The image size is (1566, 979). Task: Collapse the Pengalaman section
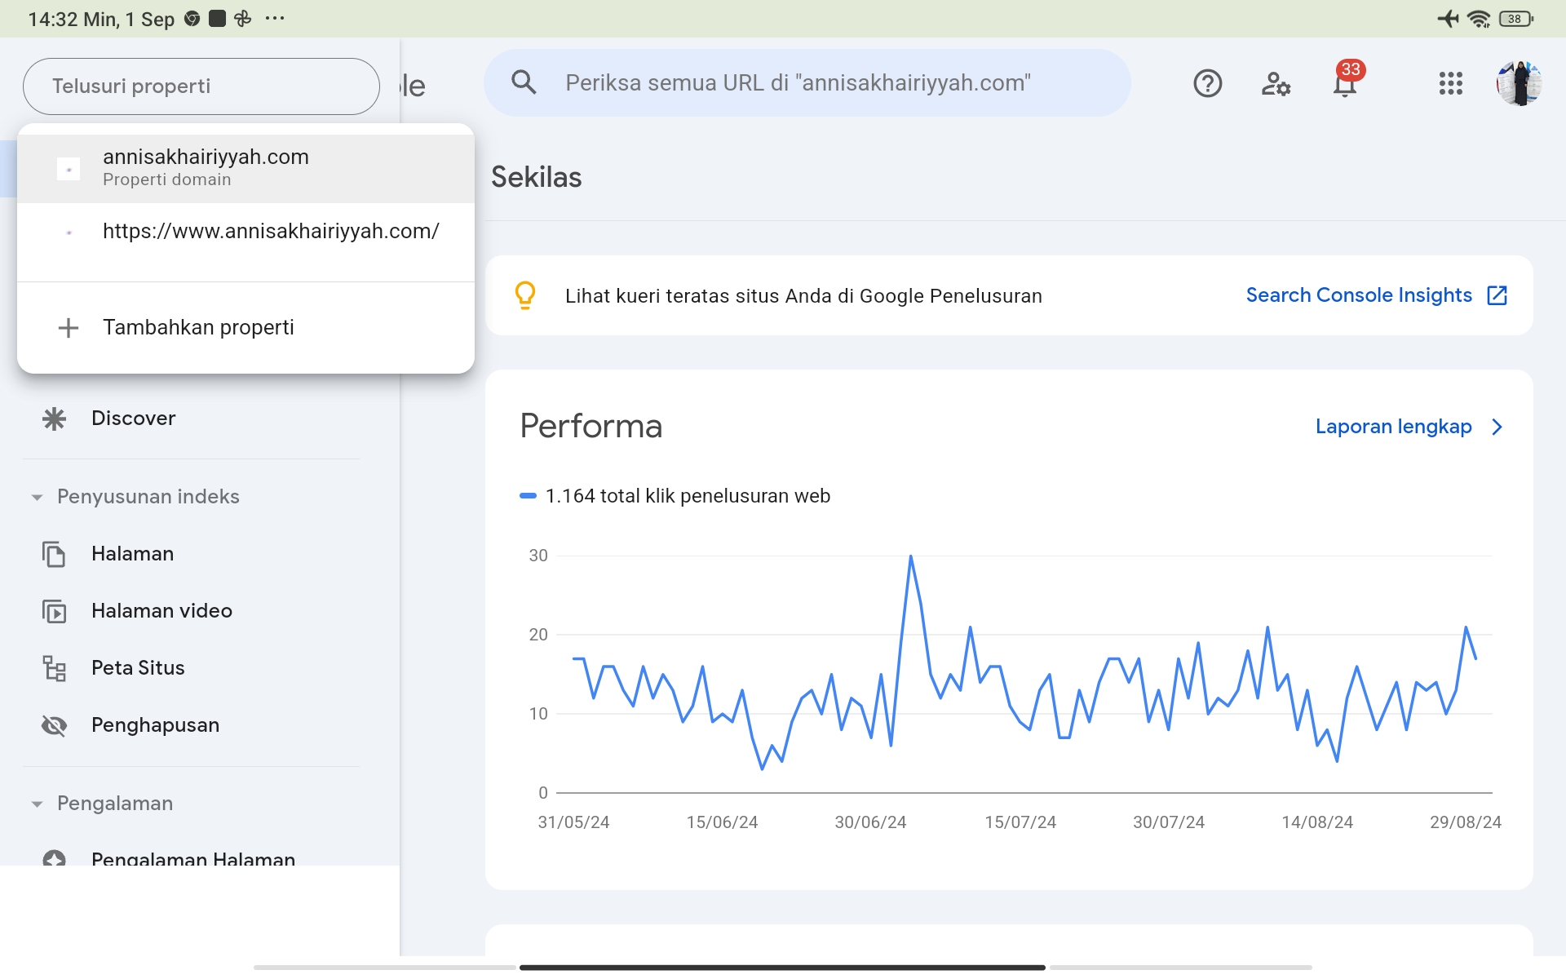point(37,804)
